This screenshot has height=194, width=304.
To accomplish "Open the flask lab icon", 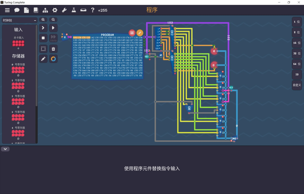I will click(74, 10).
